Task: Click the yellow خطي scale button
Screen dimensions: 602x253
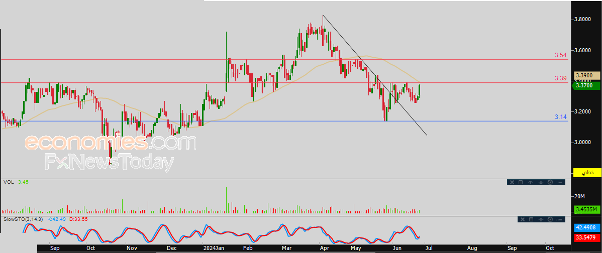Action: pos(587,173)
